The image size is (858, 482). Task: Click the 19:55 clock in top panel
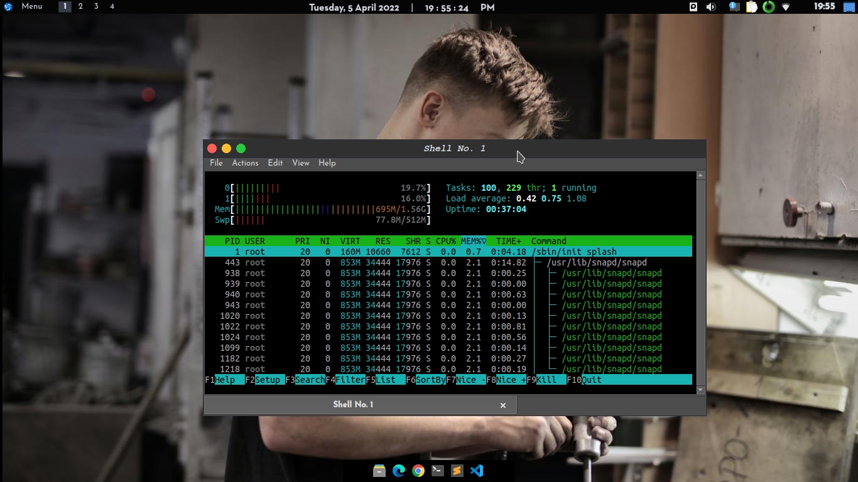(824, 6)
